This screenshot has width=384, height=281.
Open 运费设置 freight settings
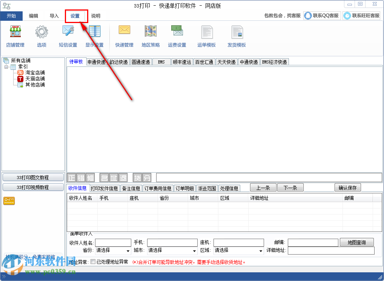point(177,36)
